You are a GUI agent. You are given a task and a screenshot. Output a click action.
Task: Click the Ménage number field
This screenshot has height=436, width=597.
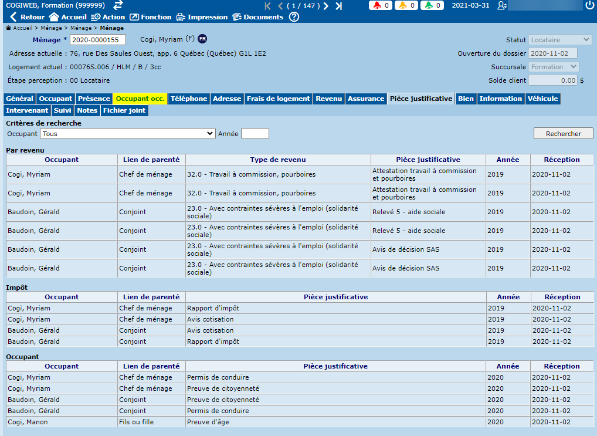click(97, 40)
